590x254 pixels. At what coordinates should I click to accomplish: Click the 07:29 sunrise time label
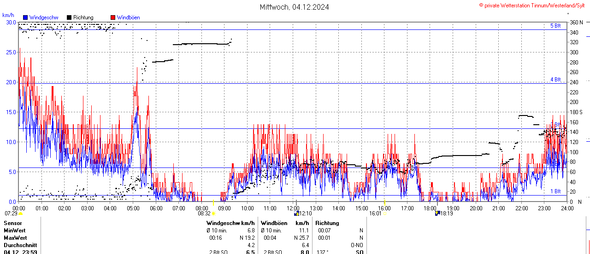pos(11,214)
